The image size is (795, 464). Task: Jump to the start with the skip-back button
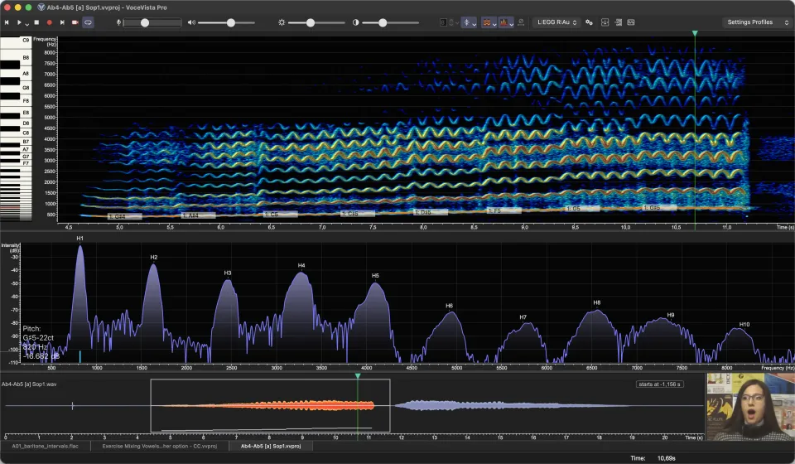[7, 22]
